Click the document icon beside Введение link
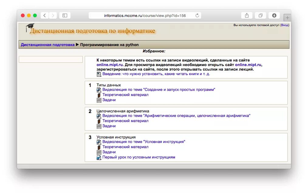This screenshot has height=193, width=308. point(99,74)
